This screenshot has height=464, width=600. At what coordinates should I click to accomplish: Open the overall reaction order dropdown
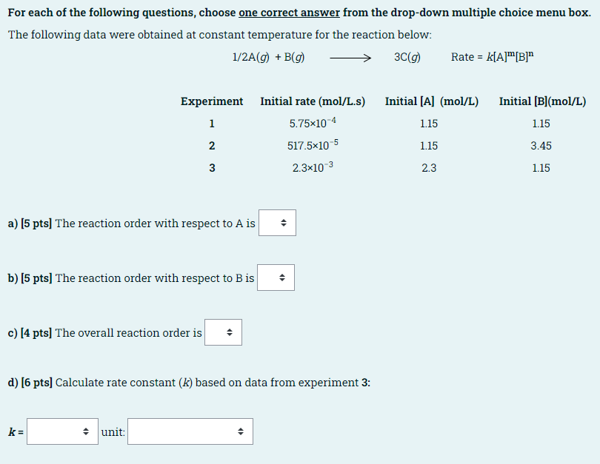click(223, 332)
